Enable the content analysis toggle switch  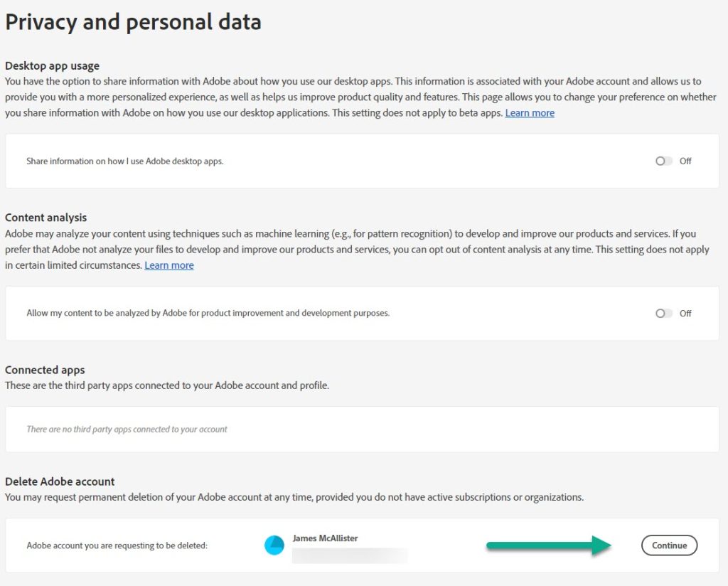pyautogui.click(x=663, y=314)
